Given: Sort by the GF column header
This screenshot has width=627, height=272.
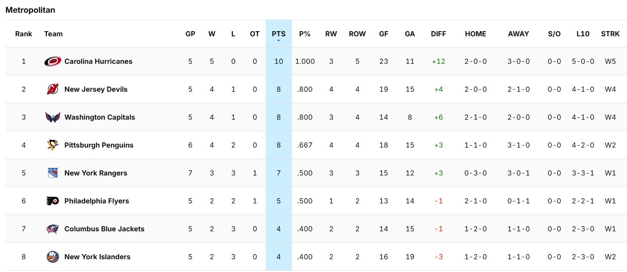Looking at the screenshot, I should coord(384,34).
